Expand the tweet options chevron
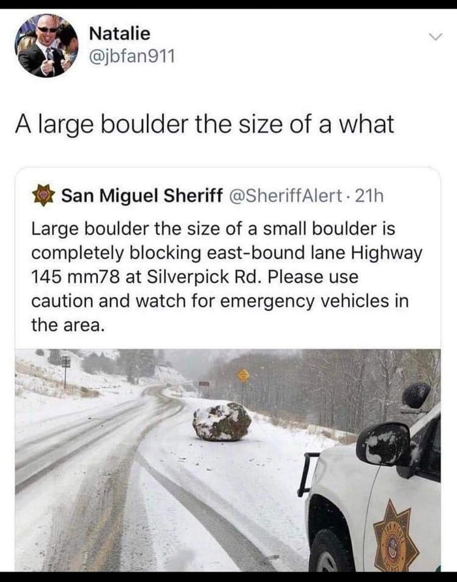 tap(435, 37)
